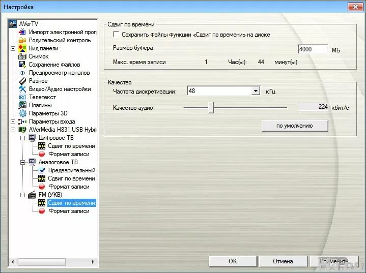Select Разное in the settings tree

pyautogui.click(x=38, y=81)
